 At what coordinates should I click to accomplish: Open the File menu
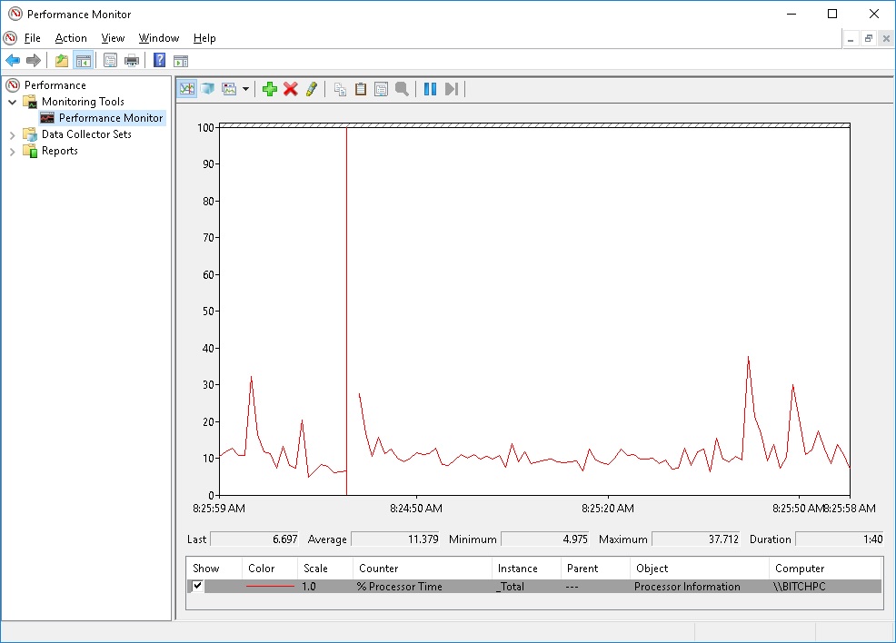pyautogui.click(x=32, y=38)
